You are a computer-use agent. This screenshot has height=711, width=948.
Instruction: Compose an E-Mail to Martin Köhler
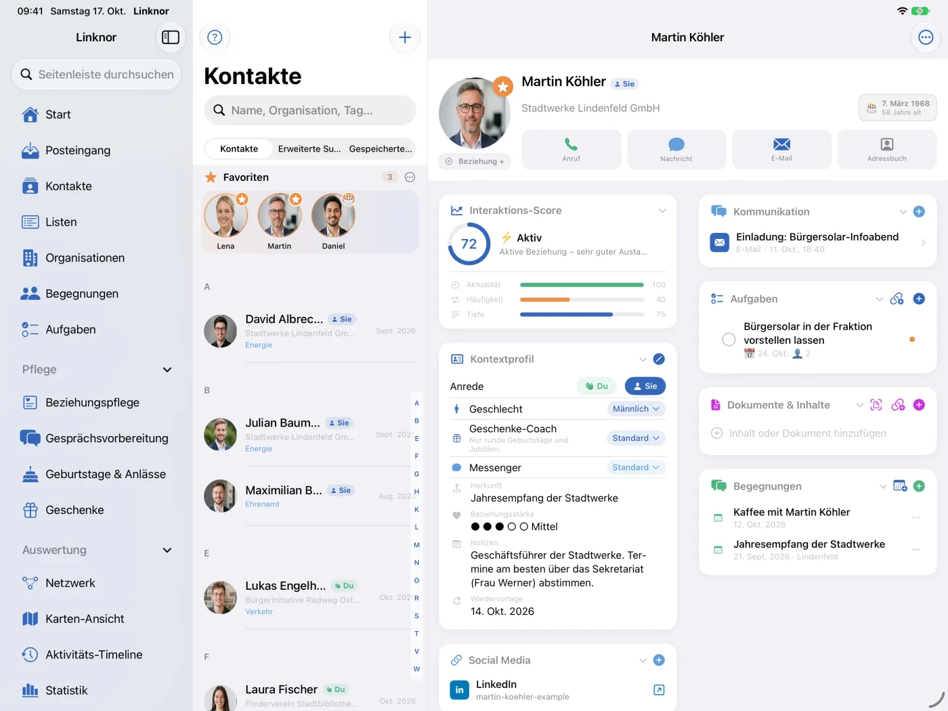pos(781,149)
